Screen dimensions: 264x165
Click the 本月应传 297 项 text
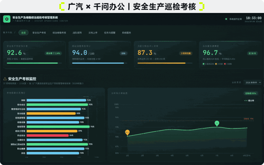coord(144,59)
